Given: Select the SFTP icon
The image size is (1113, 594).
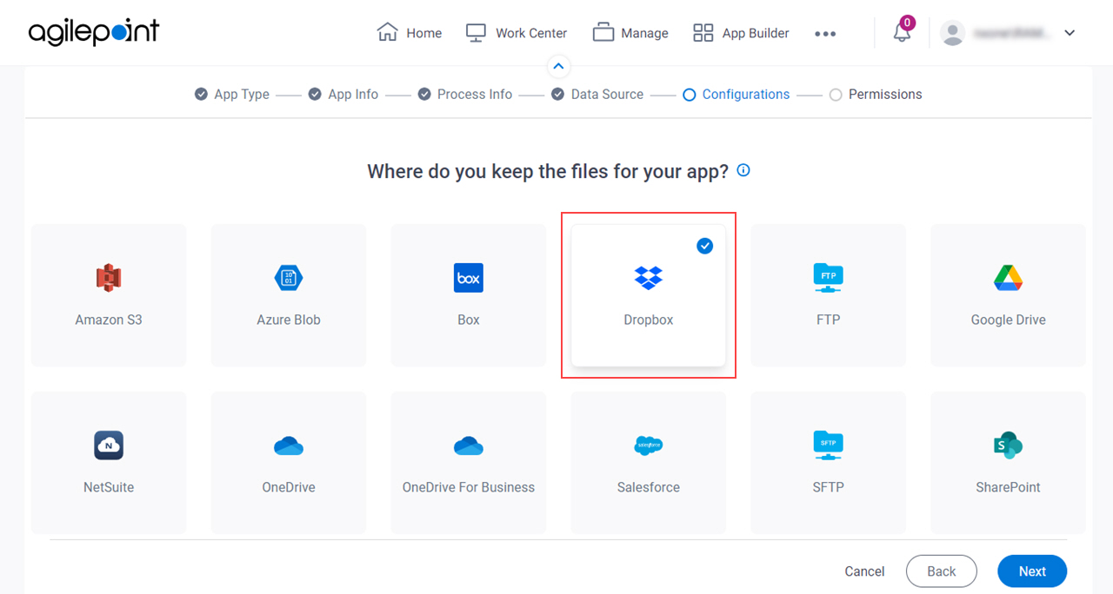Looking at the screenshot, I should 829,445.
